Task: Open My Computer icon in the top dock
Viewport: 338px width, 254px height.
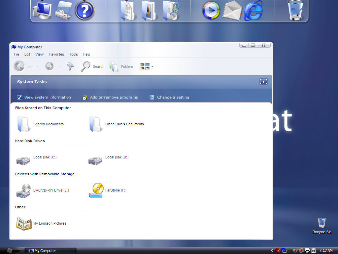Action: (x=42, y=10)
